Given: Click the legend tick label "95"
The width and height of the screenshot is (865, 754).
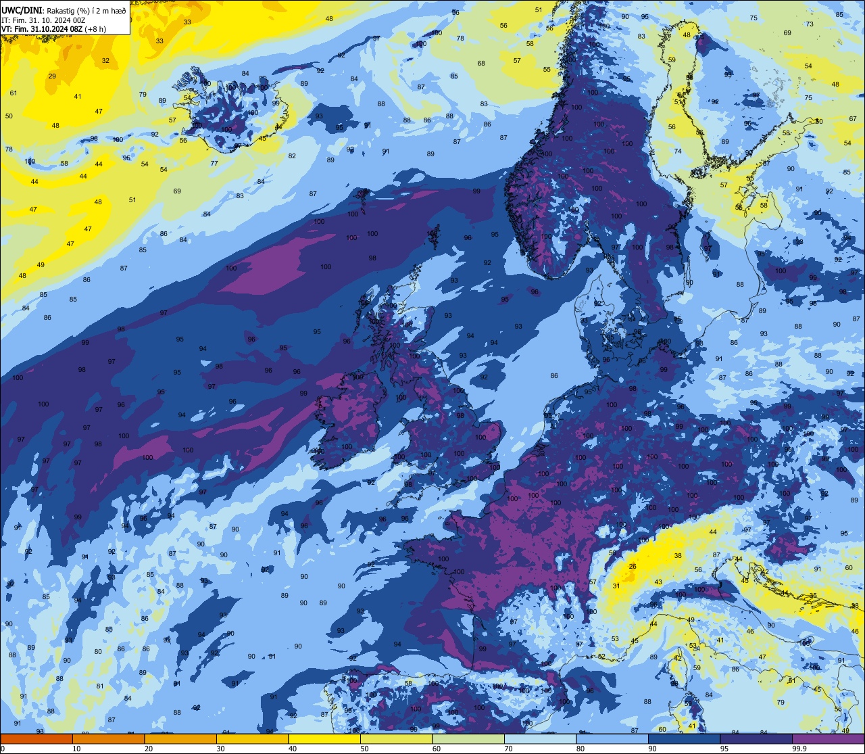Looking at the screenshot, I should pos(724,749).
